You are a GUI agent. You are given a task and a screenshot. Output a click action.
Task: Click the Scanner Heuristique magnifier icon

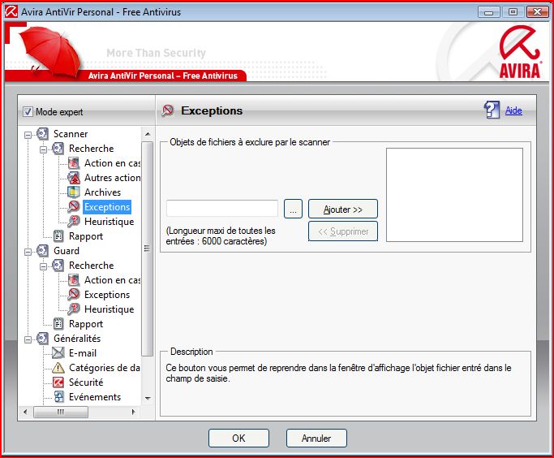[x=74, y=222]
